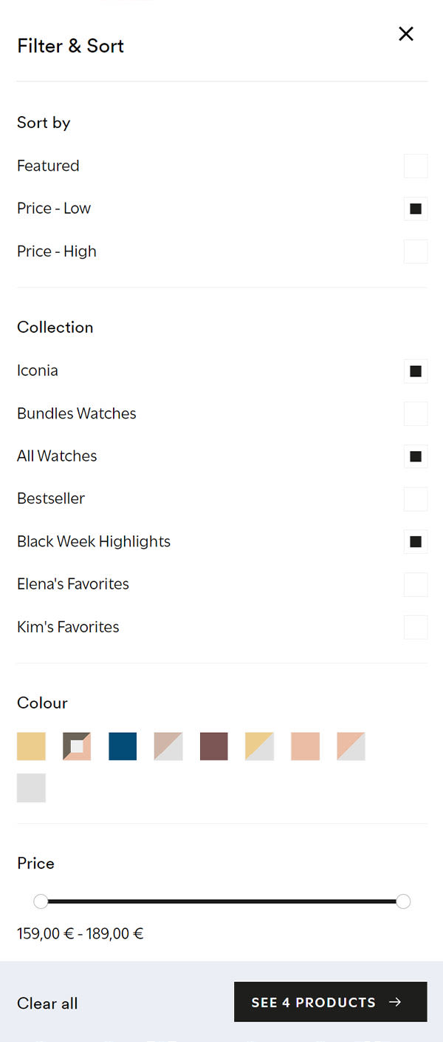Click the minimum price slider handle
The image size is (443, 1042).
point(41,901)
